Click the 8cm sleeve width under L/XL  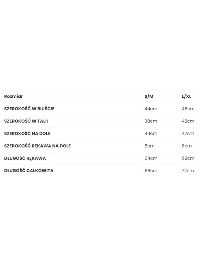pos(187,146)
